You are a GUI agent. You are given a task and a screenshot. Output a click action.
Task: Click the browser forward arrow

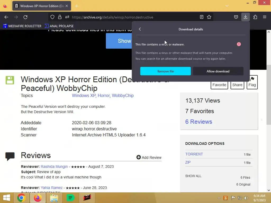tap(16, 17)
